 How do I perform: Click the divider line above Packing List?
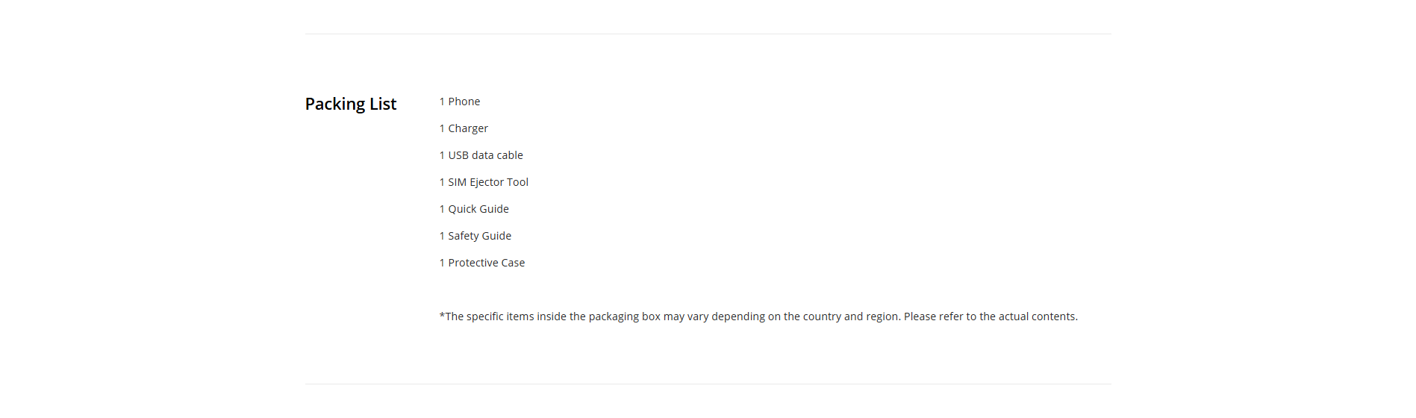tap(708, 34)
